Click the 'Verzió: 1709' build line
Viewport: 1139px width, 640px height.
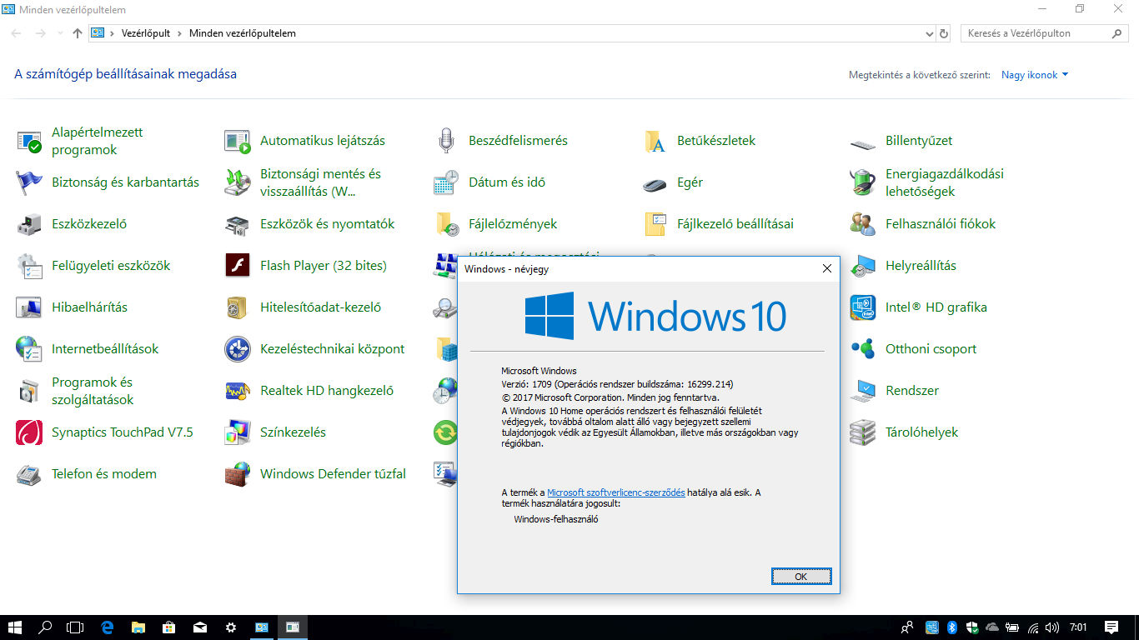(x=617, y=384)
